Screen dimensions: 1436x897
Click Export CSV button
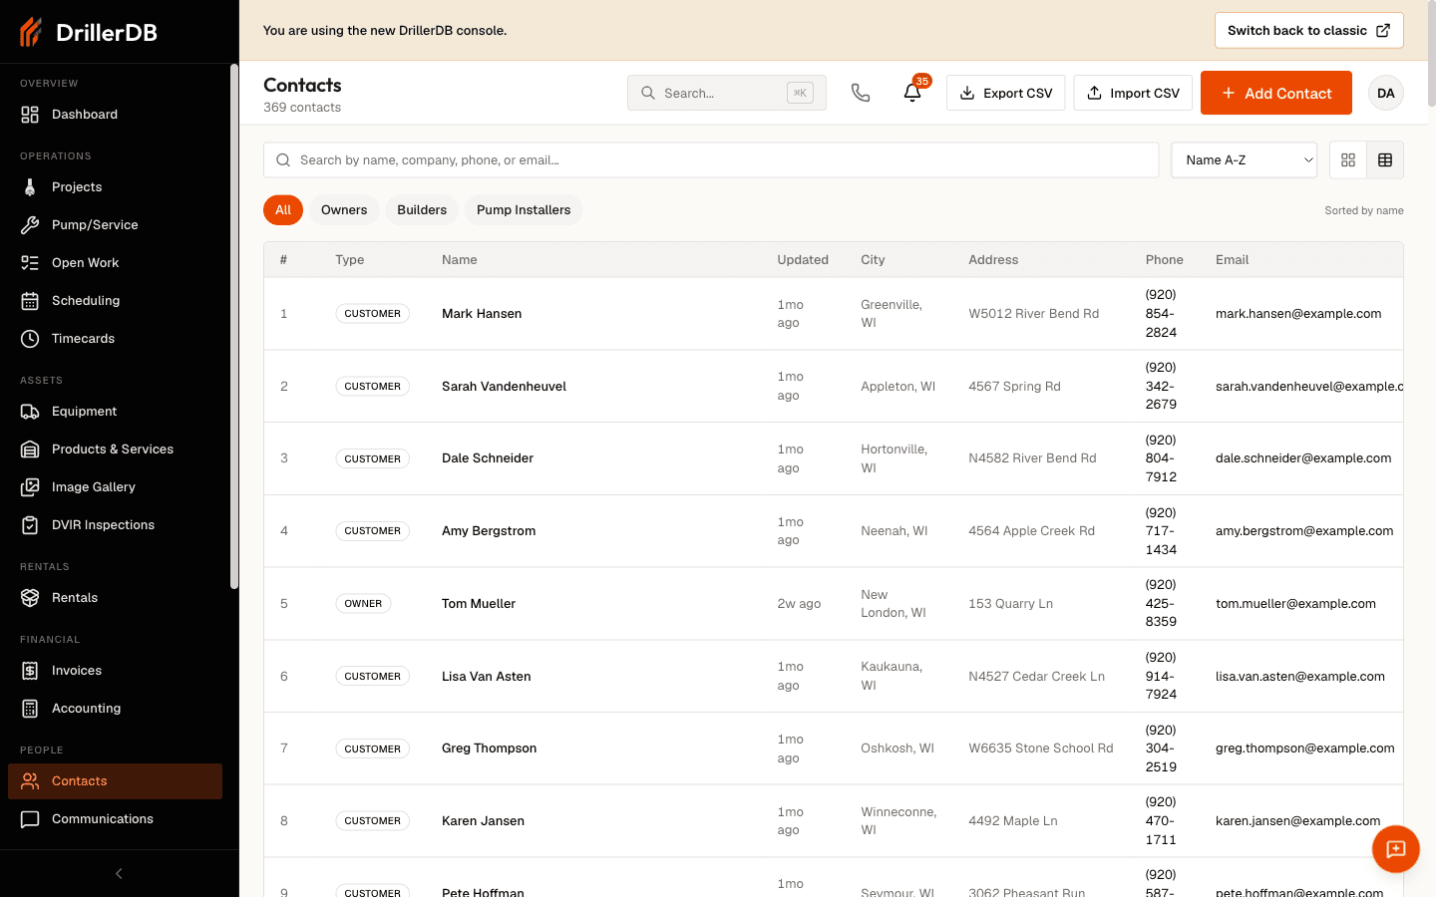coord(1006,93)
